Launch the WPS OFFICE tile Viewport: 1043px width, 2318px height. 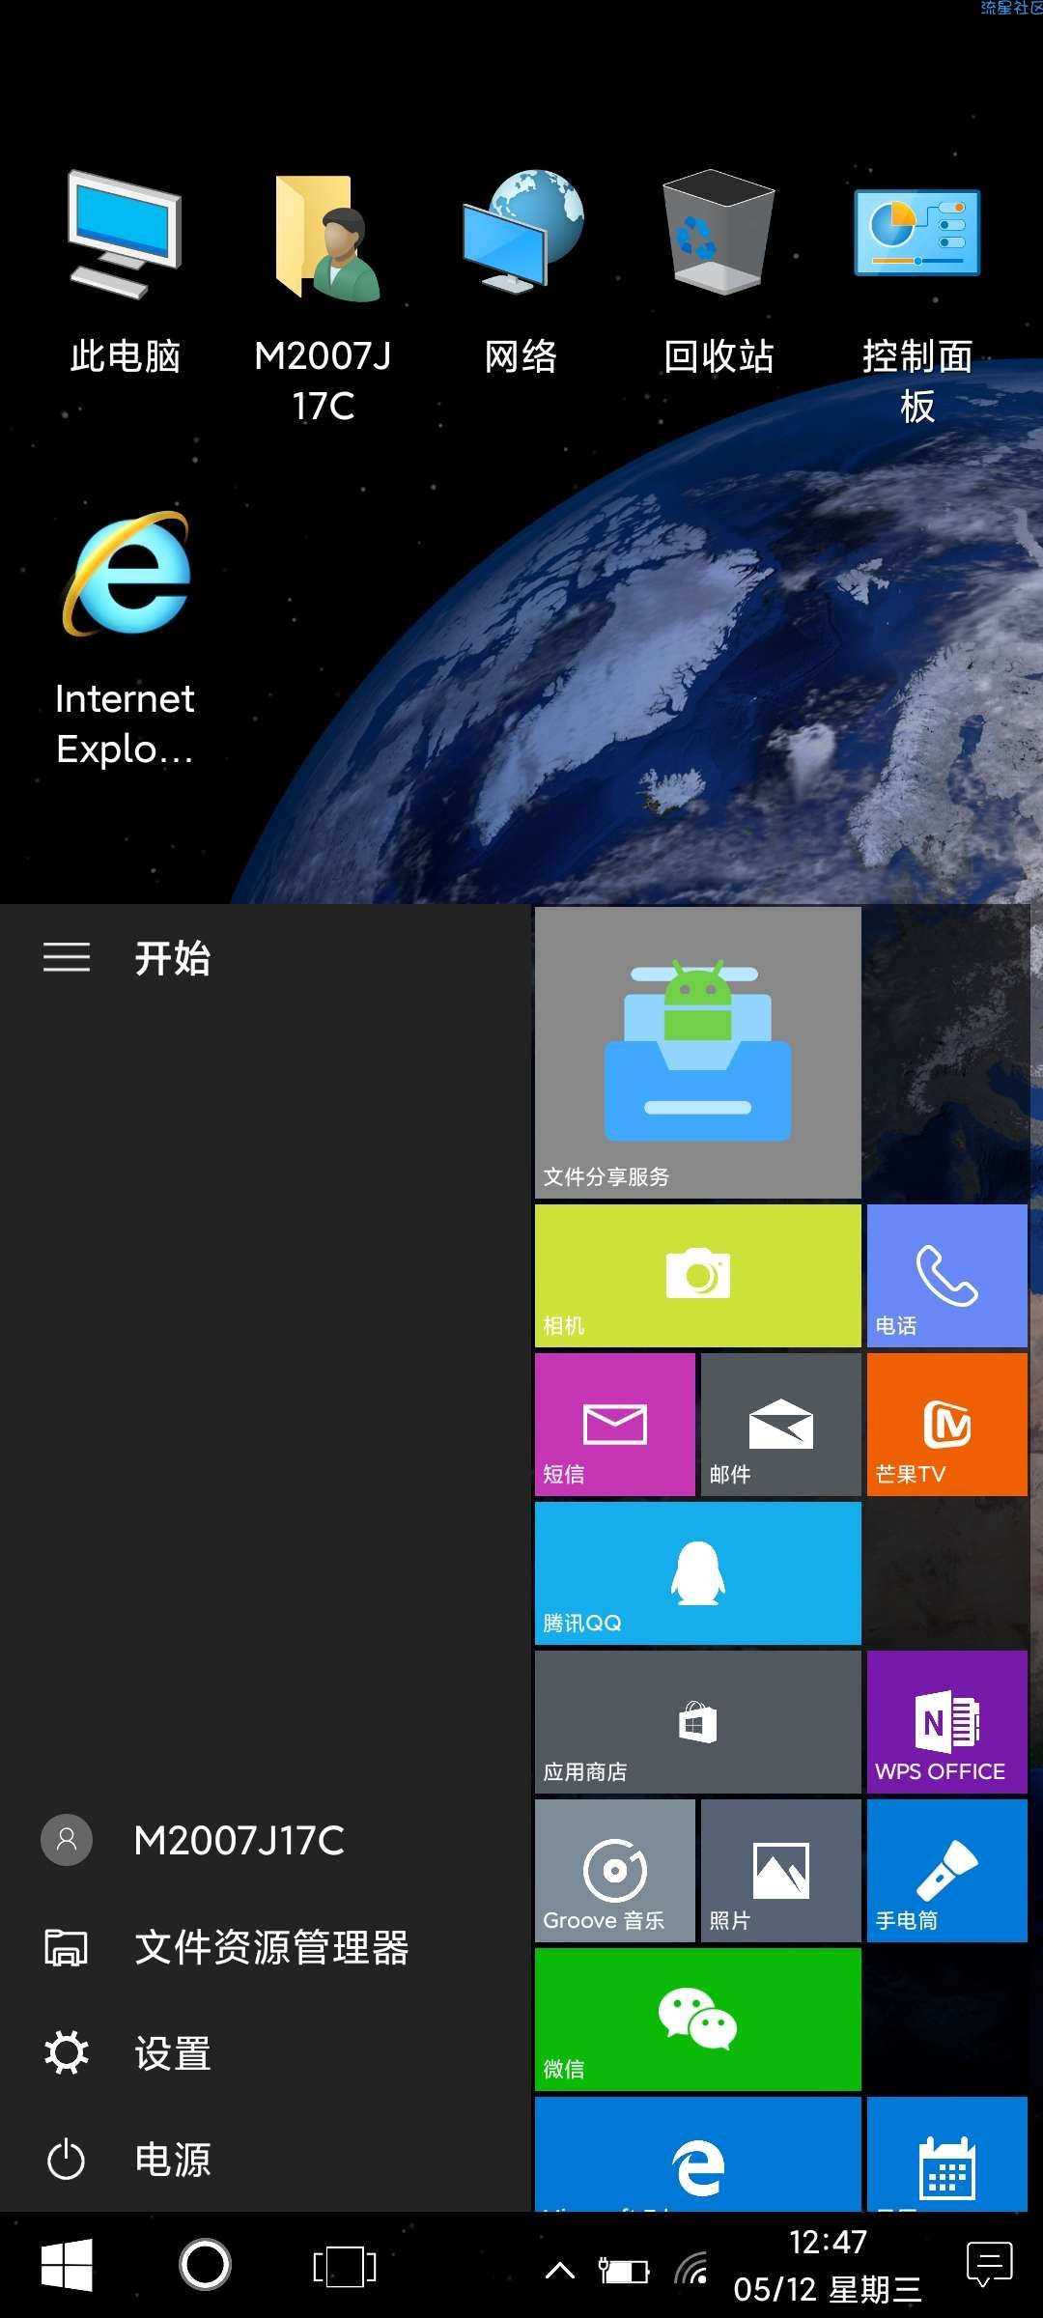point(947,1722)
